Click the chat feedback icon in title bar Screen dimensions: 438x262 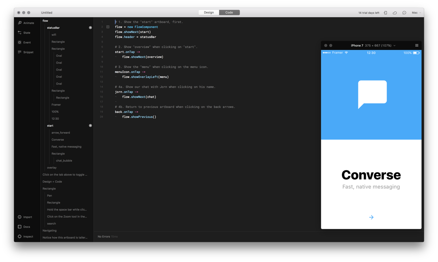(404, 13)
